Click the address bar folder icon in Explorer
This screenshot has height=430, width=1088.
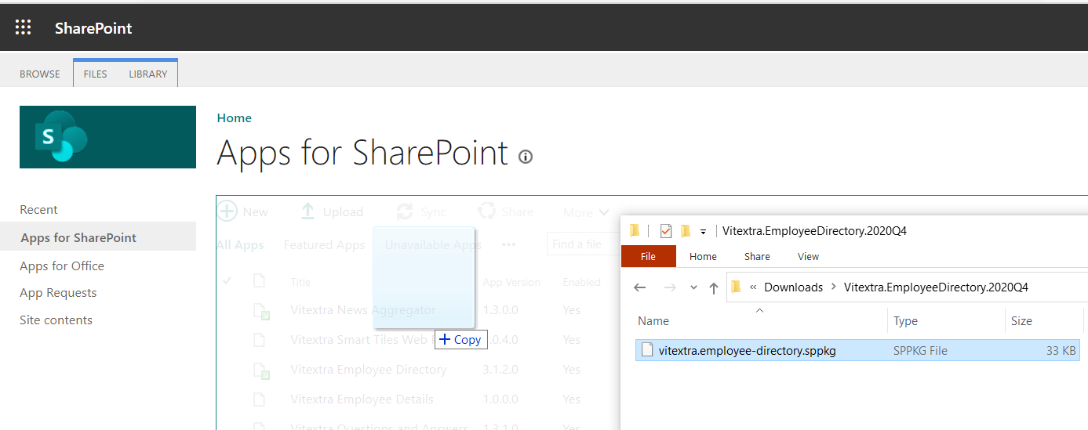pyautogui.click(x=736, y=287)
